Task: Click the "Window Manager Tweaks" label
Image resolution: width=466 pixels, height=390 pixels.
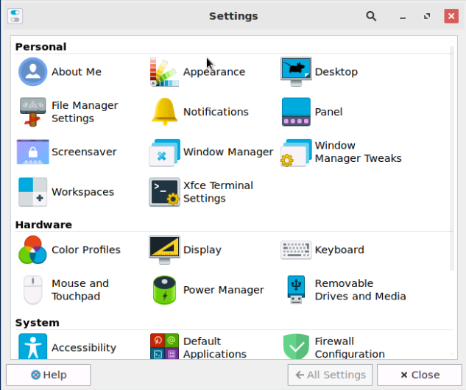Action: pos(358,152)
